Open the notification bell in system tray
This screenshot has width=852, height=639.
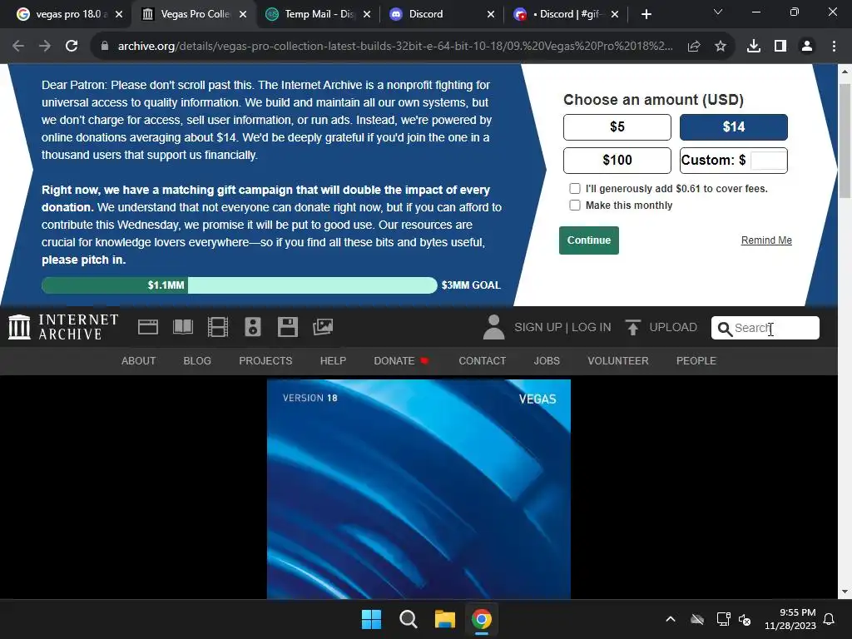(830, 619)
